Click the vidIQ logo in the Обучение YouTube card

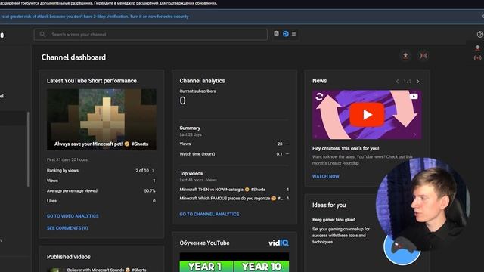278,243
